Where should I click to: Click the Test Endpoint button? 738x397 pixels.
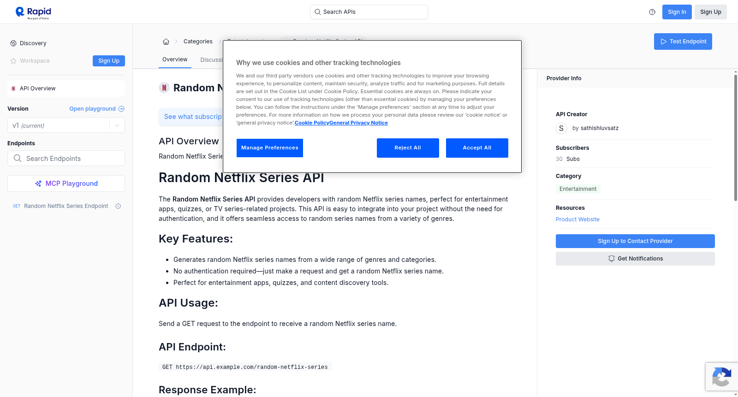pyautogui.click(x=683, y=41)
